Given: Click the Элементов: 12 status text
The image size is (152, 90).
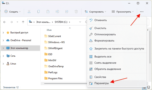Looking at the screenshot, I should (x=11, y=87).
